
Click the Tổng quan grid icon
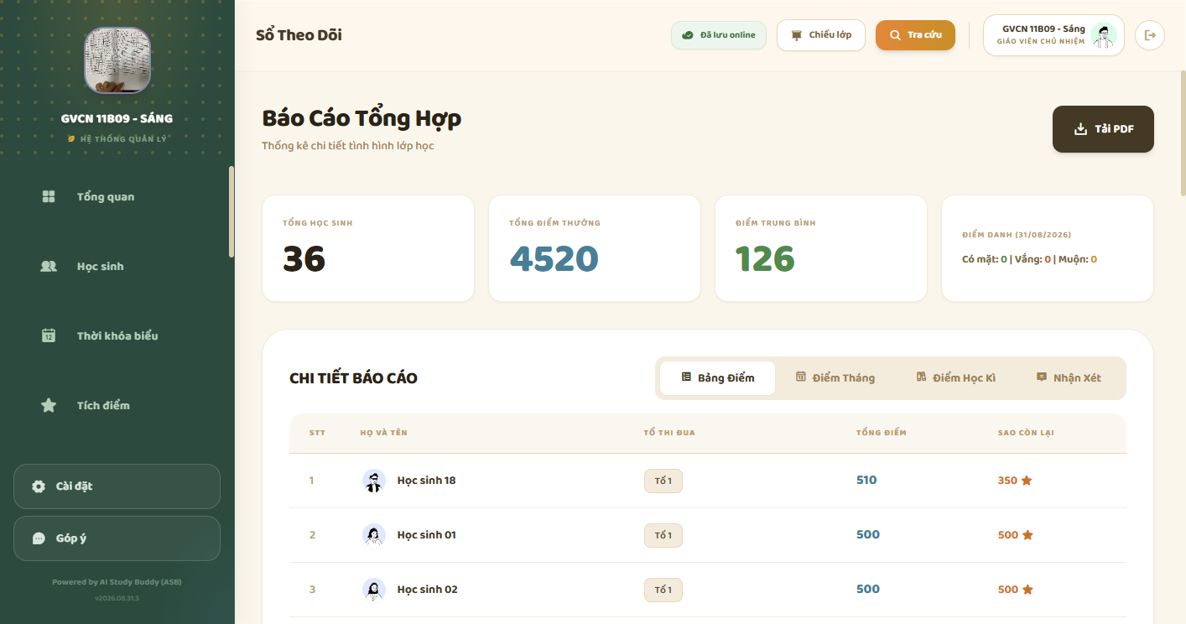[49, 196]
